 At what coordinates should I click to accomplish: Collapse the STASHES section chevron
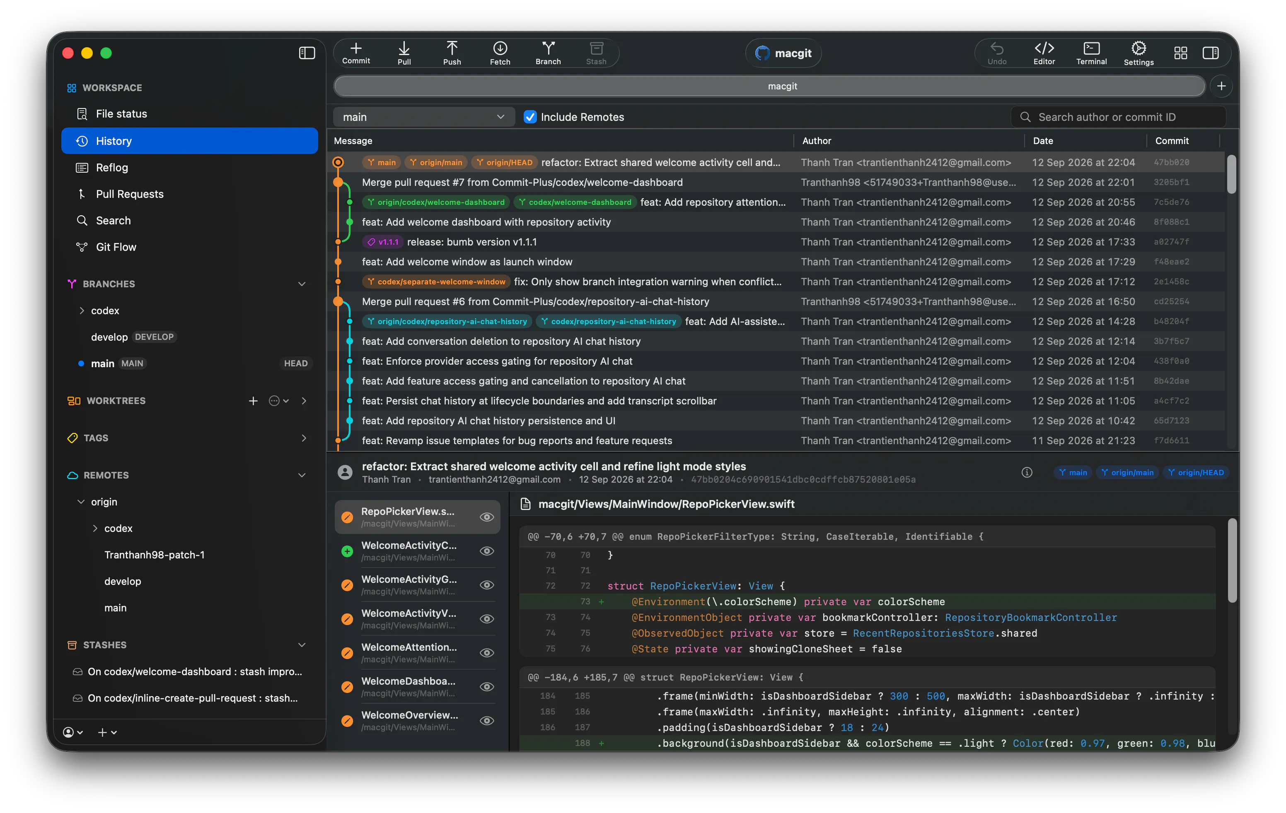click(x=302, y=645)
